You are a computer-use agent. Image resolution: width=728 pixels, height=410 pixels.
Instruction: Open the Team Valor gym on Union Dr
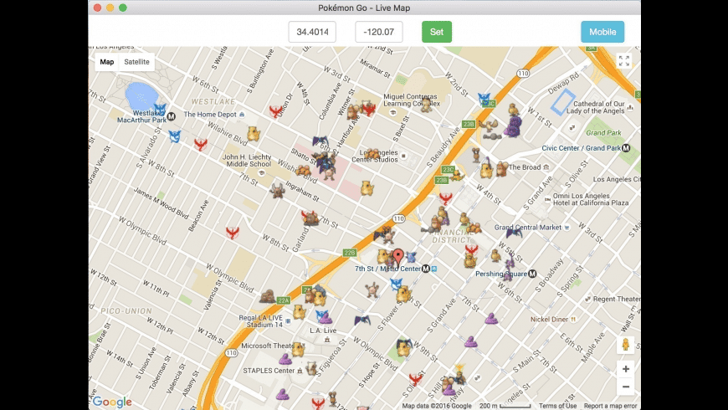coord(276,110)
